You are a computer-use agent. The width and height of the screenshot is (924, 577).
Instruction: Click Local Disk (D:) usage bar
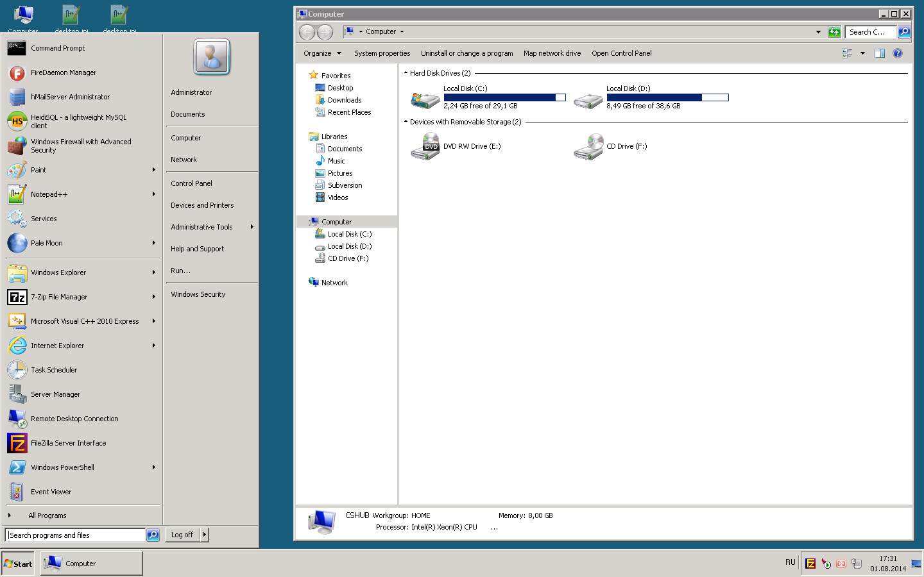point(667,97)
